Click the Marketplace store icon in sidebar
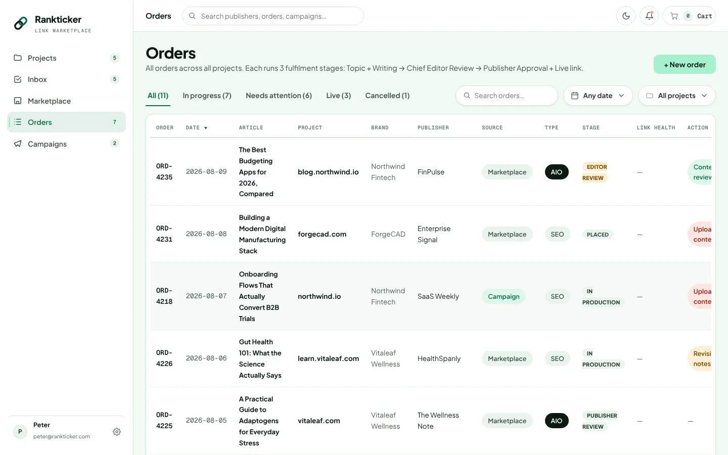Image resolution: width=728 pixels, height=455 pixels. tap(18, 101)
